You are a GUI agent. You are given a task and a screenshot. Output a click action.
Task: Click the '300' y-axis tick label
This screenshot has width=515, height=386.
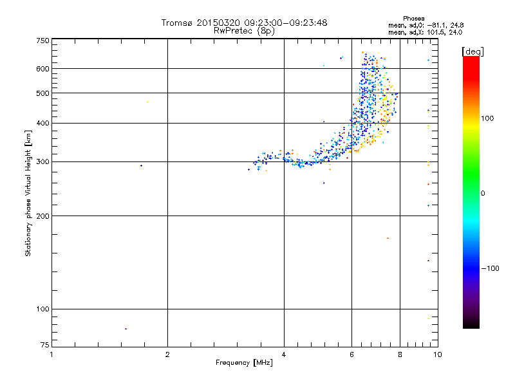pos(42,162)
